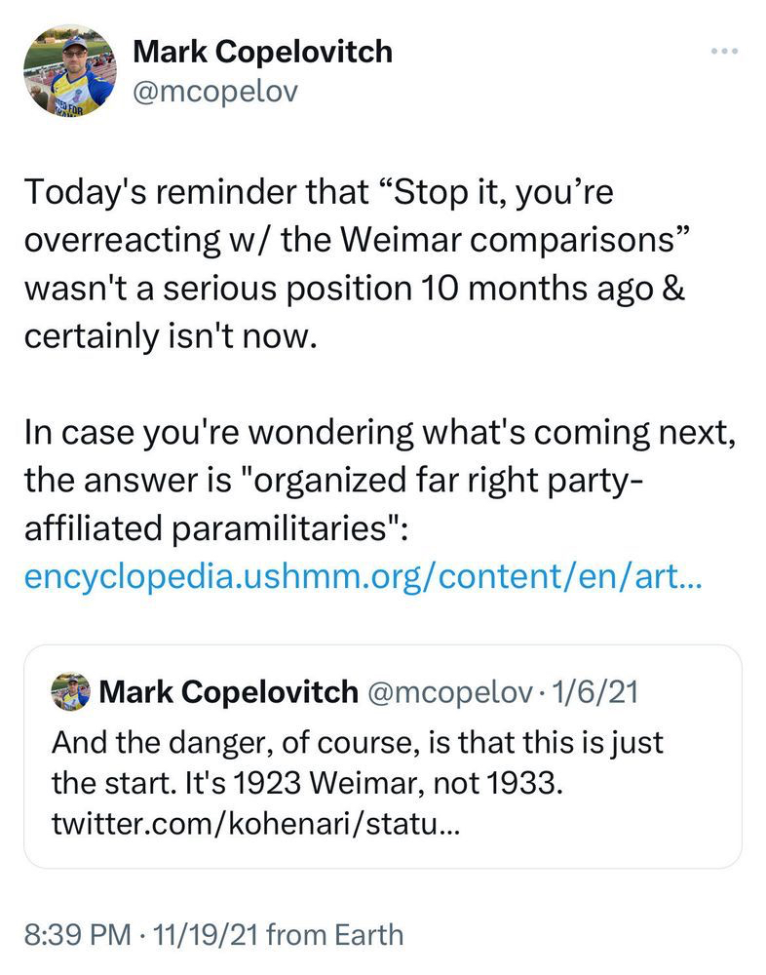Click the author name inside quoted tweet
The height and width of the screenshot is (975, 766).
[229, 691]
